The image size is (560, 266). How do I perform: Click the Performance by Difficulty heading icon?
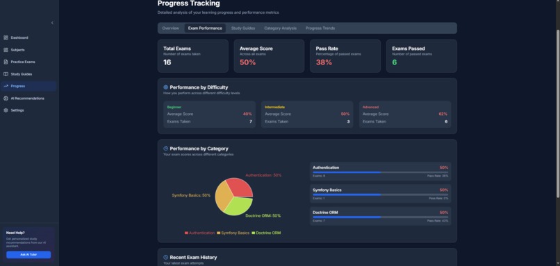point(166,87)
